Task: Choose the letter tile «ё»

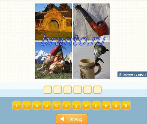Action: coord(116,106)
